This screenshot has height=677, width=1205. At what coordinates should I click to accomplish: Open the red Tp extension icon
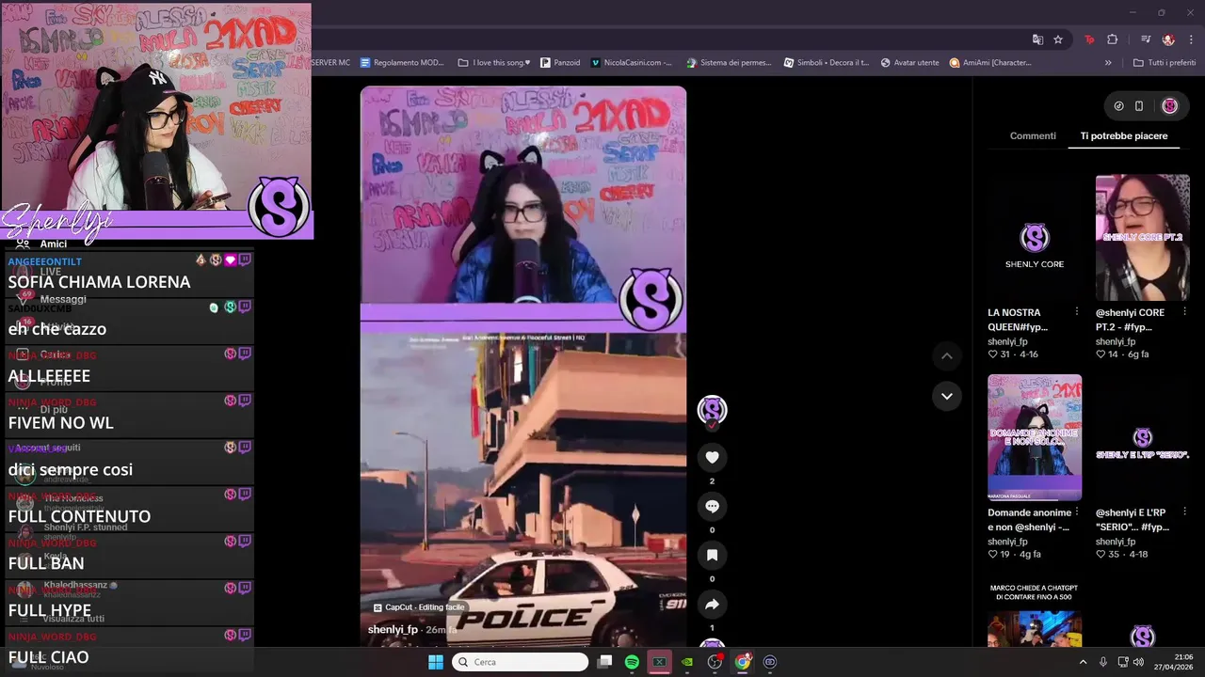[x=1089, y=39]
